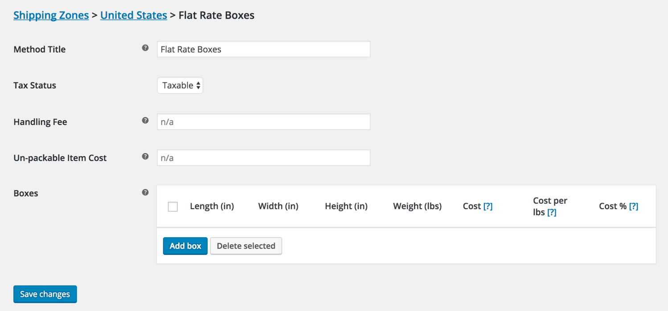Expand the Tax Status options using its arrows
Viewport: 668px width, 311px height.
[x=198, y=85]
